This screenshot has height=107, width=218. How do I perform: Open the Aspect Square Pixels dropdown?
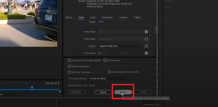click(x=121, y=46)
